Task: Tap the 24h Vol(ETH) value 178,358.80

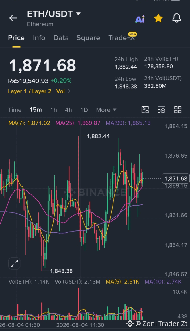Action: [x=158, y=67]
